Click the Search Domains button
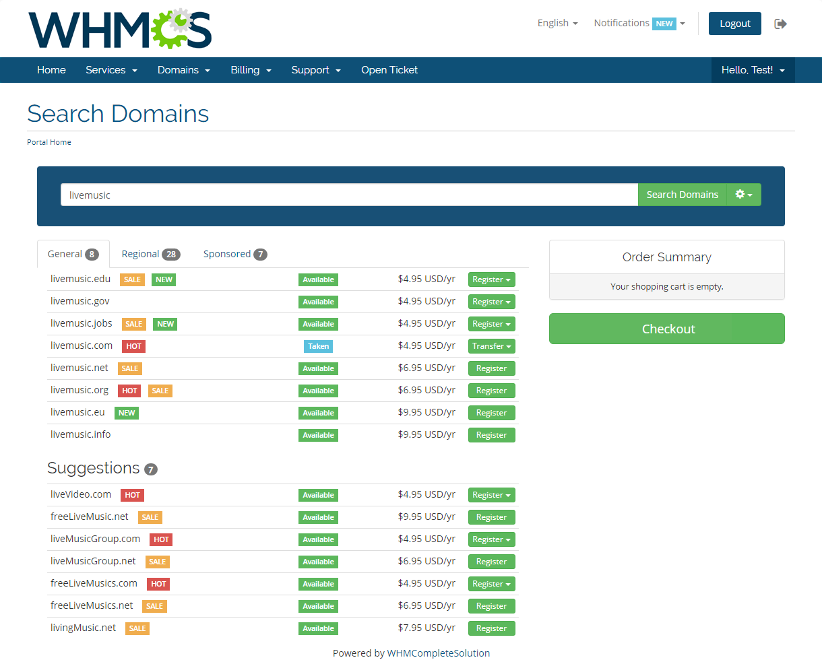Image resolution: width=822 pixels, height=664 pixels. click(x=683, y=195)
